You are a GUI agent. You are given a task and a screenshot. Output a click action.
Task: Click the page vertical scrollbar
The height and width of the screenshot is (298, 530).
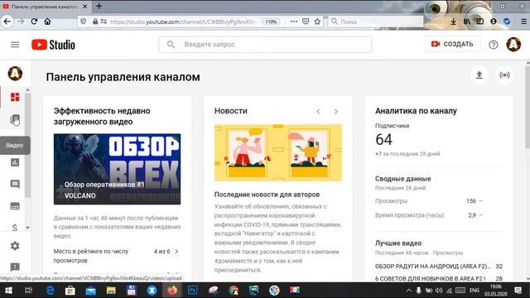point(528,108)
